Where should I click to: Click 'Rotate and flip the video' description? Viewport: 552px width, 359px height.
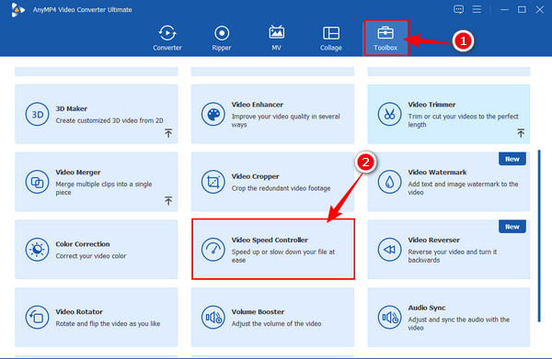click(108, 323)
